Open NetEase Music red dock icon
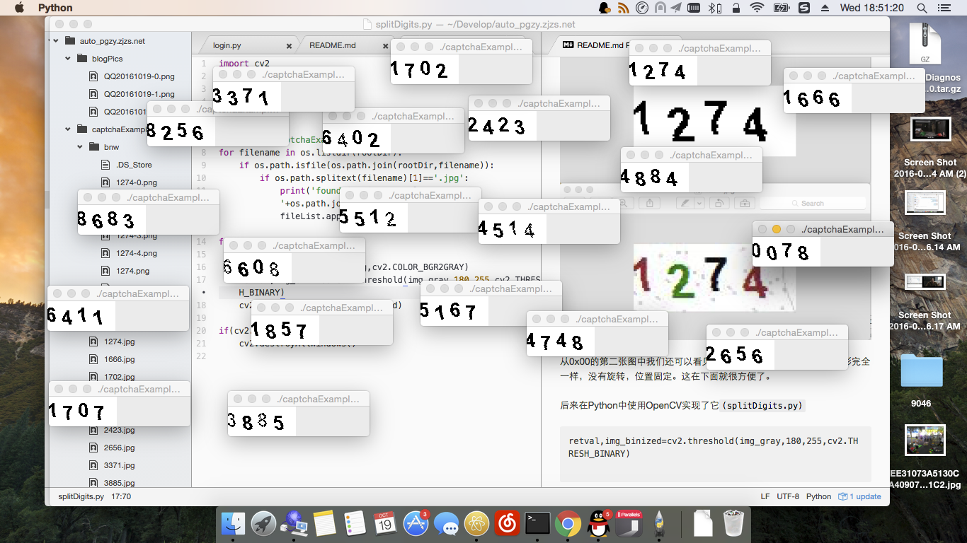 (507, 524)
